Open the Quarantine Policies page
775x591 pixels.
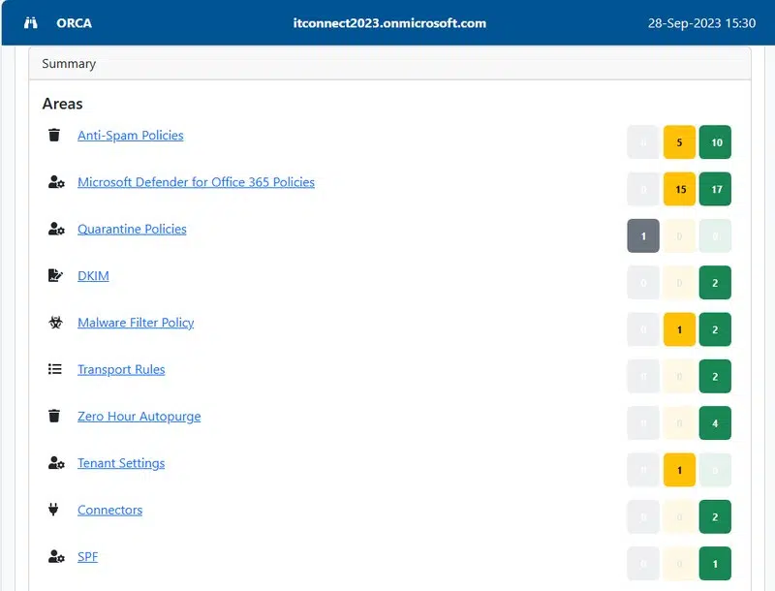[x=132, y=229]
